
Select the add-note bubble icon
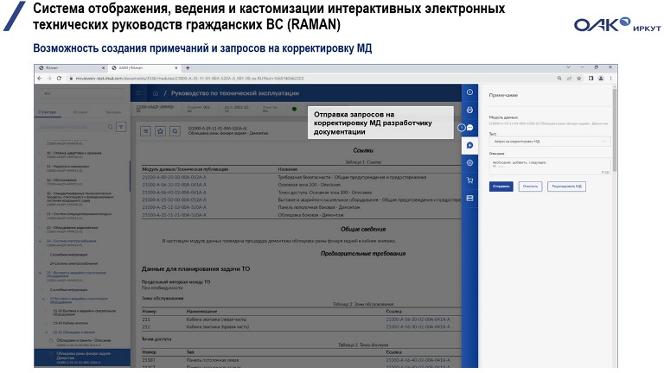pos(469,145)
